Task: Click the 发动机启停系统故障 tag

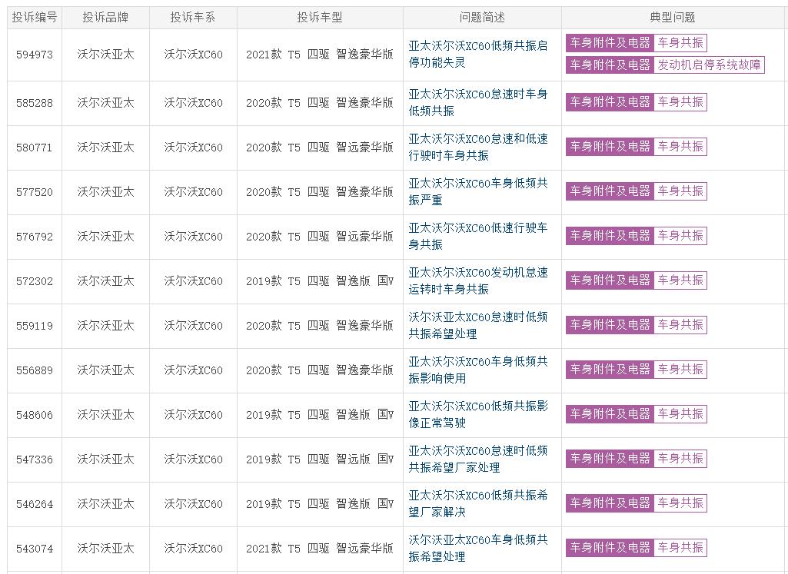Action: point(709,65)
